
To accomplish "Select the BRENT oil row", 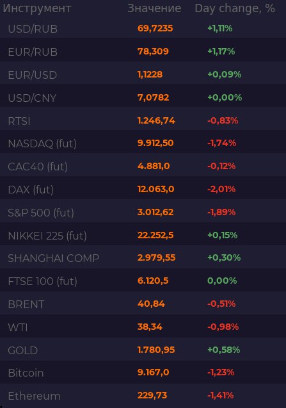I will pos(143,303).
